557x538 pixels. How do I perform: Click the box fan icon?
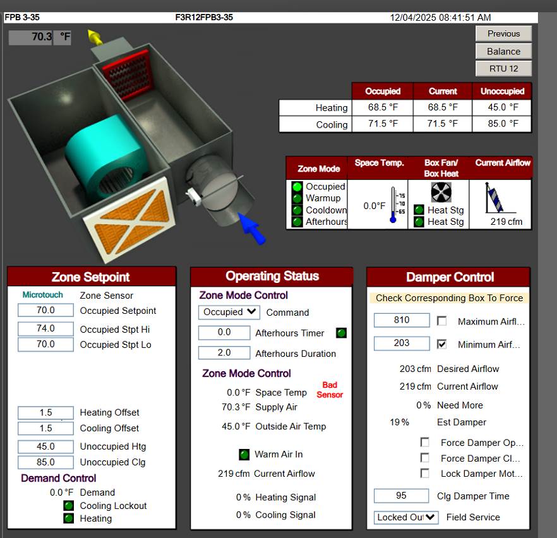[x=441, y=192]
